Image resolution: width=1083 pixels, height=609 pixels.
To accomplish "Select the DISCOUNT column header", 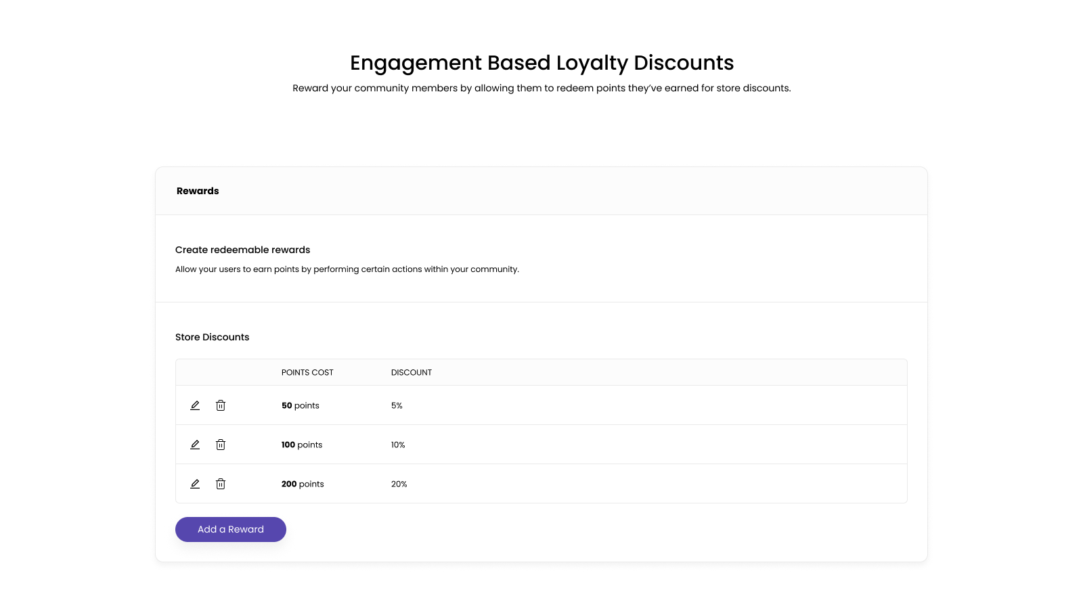I will 412,372.
